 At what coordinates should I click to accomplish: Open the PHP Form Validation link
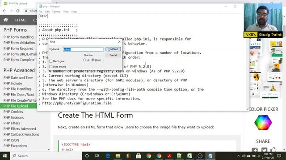[19, 43]
